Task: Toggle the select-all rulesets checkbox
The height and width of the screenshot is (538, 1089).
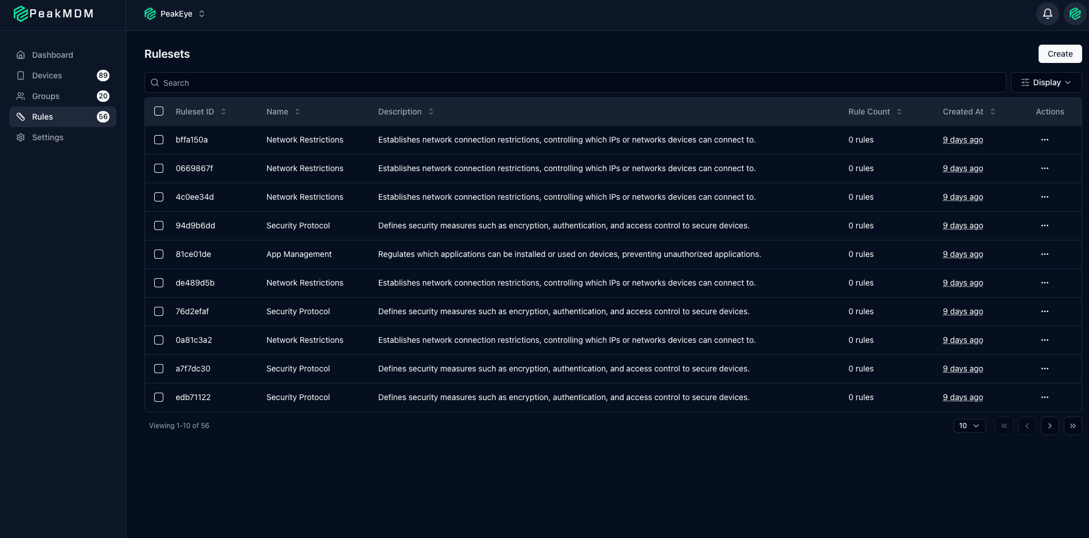Action: coord(159,111)
